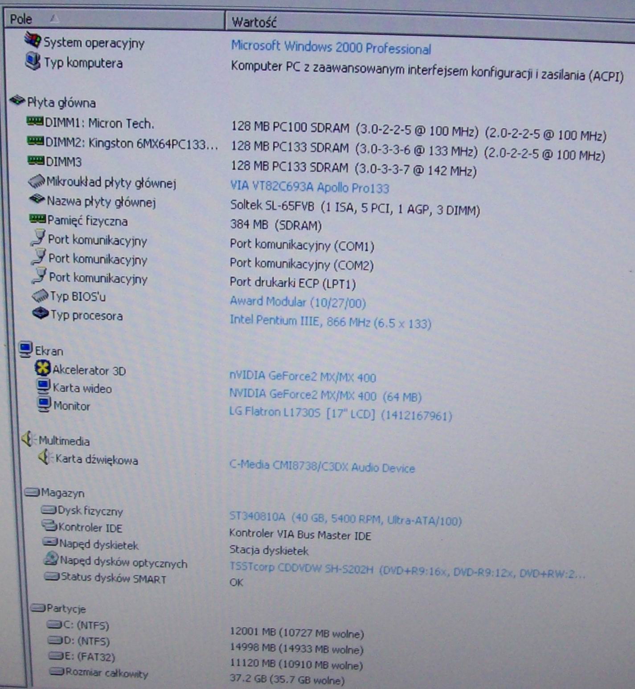Select '12001 MB (10727 MB wolne)' value
The height and width of the screenshot is (689, 635).
pyautogui.click(x=297, y=633)
